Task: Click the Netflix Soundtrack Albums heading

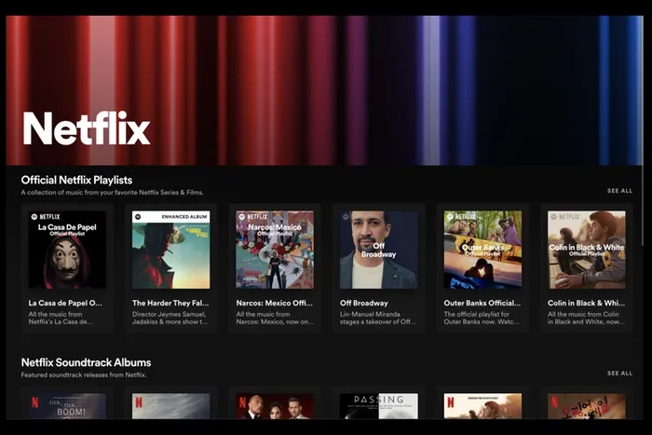Action: 86,362
